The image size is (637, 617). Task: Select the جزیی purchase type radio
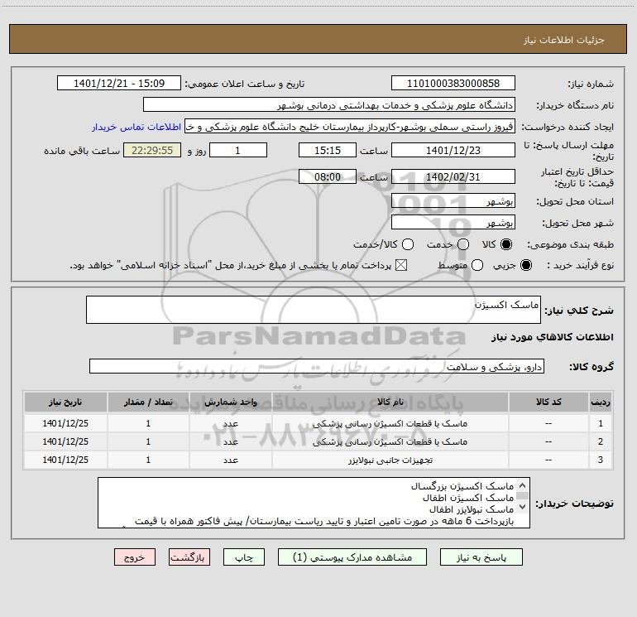point(525,266)
